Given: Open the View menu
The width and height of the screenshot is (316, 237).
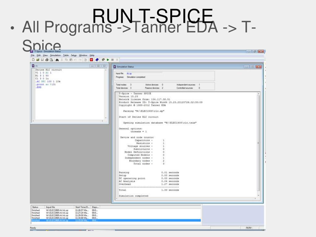Looking at the screenshot, I should [x=45, y=55].
